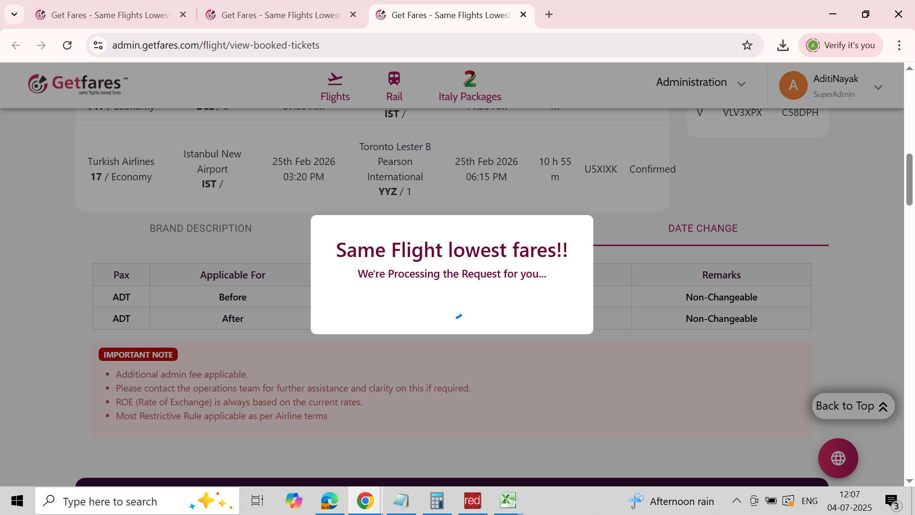Switch to the DATE CHANGE tab

[702, 228]
